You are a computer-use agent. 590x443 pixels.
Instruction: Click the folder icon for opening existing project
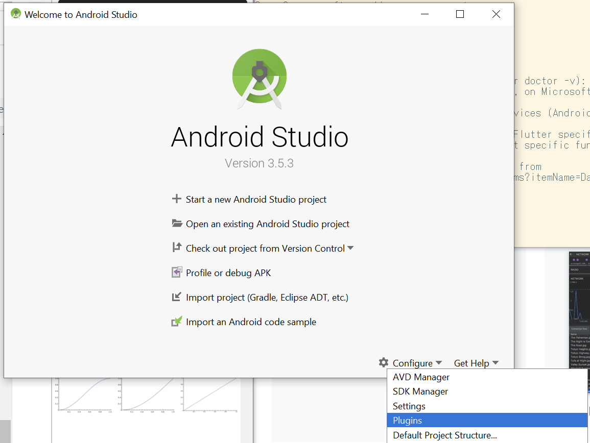click(177, 224)
